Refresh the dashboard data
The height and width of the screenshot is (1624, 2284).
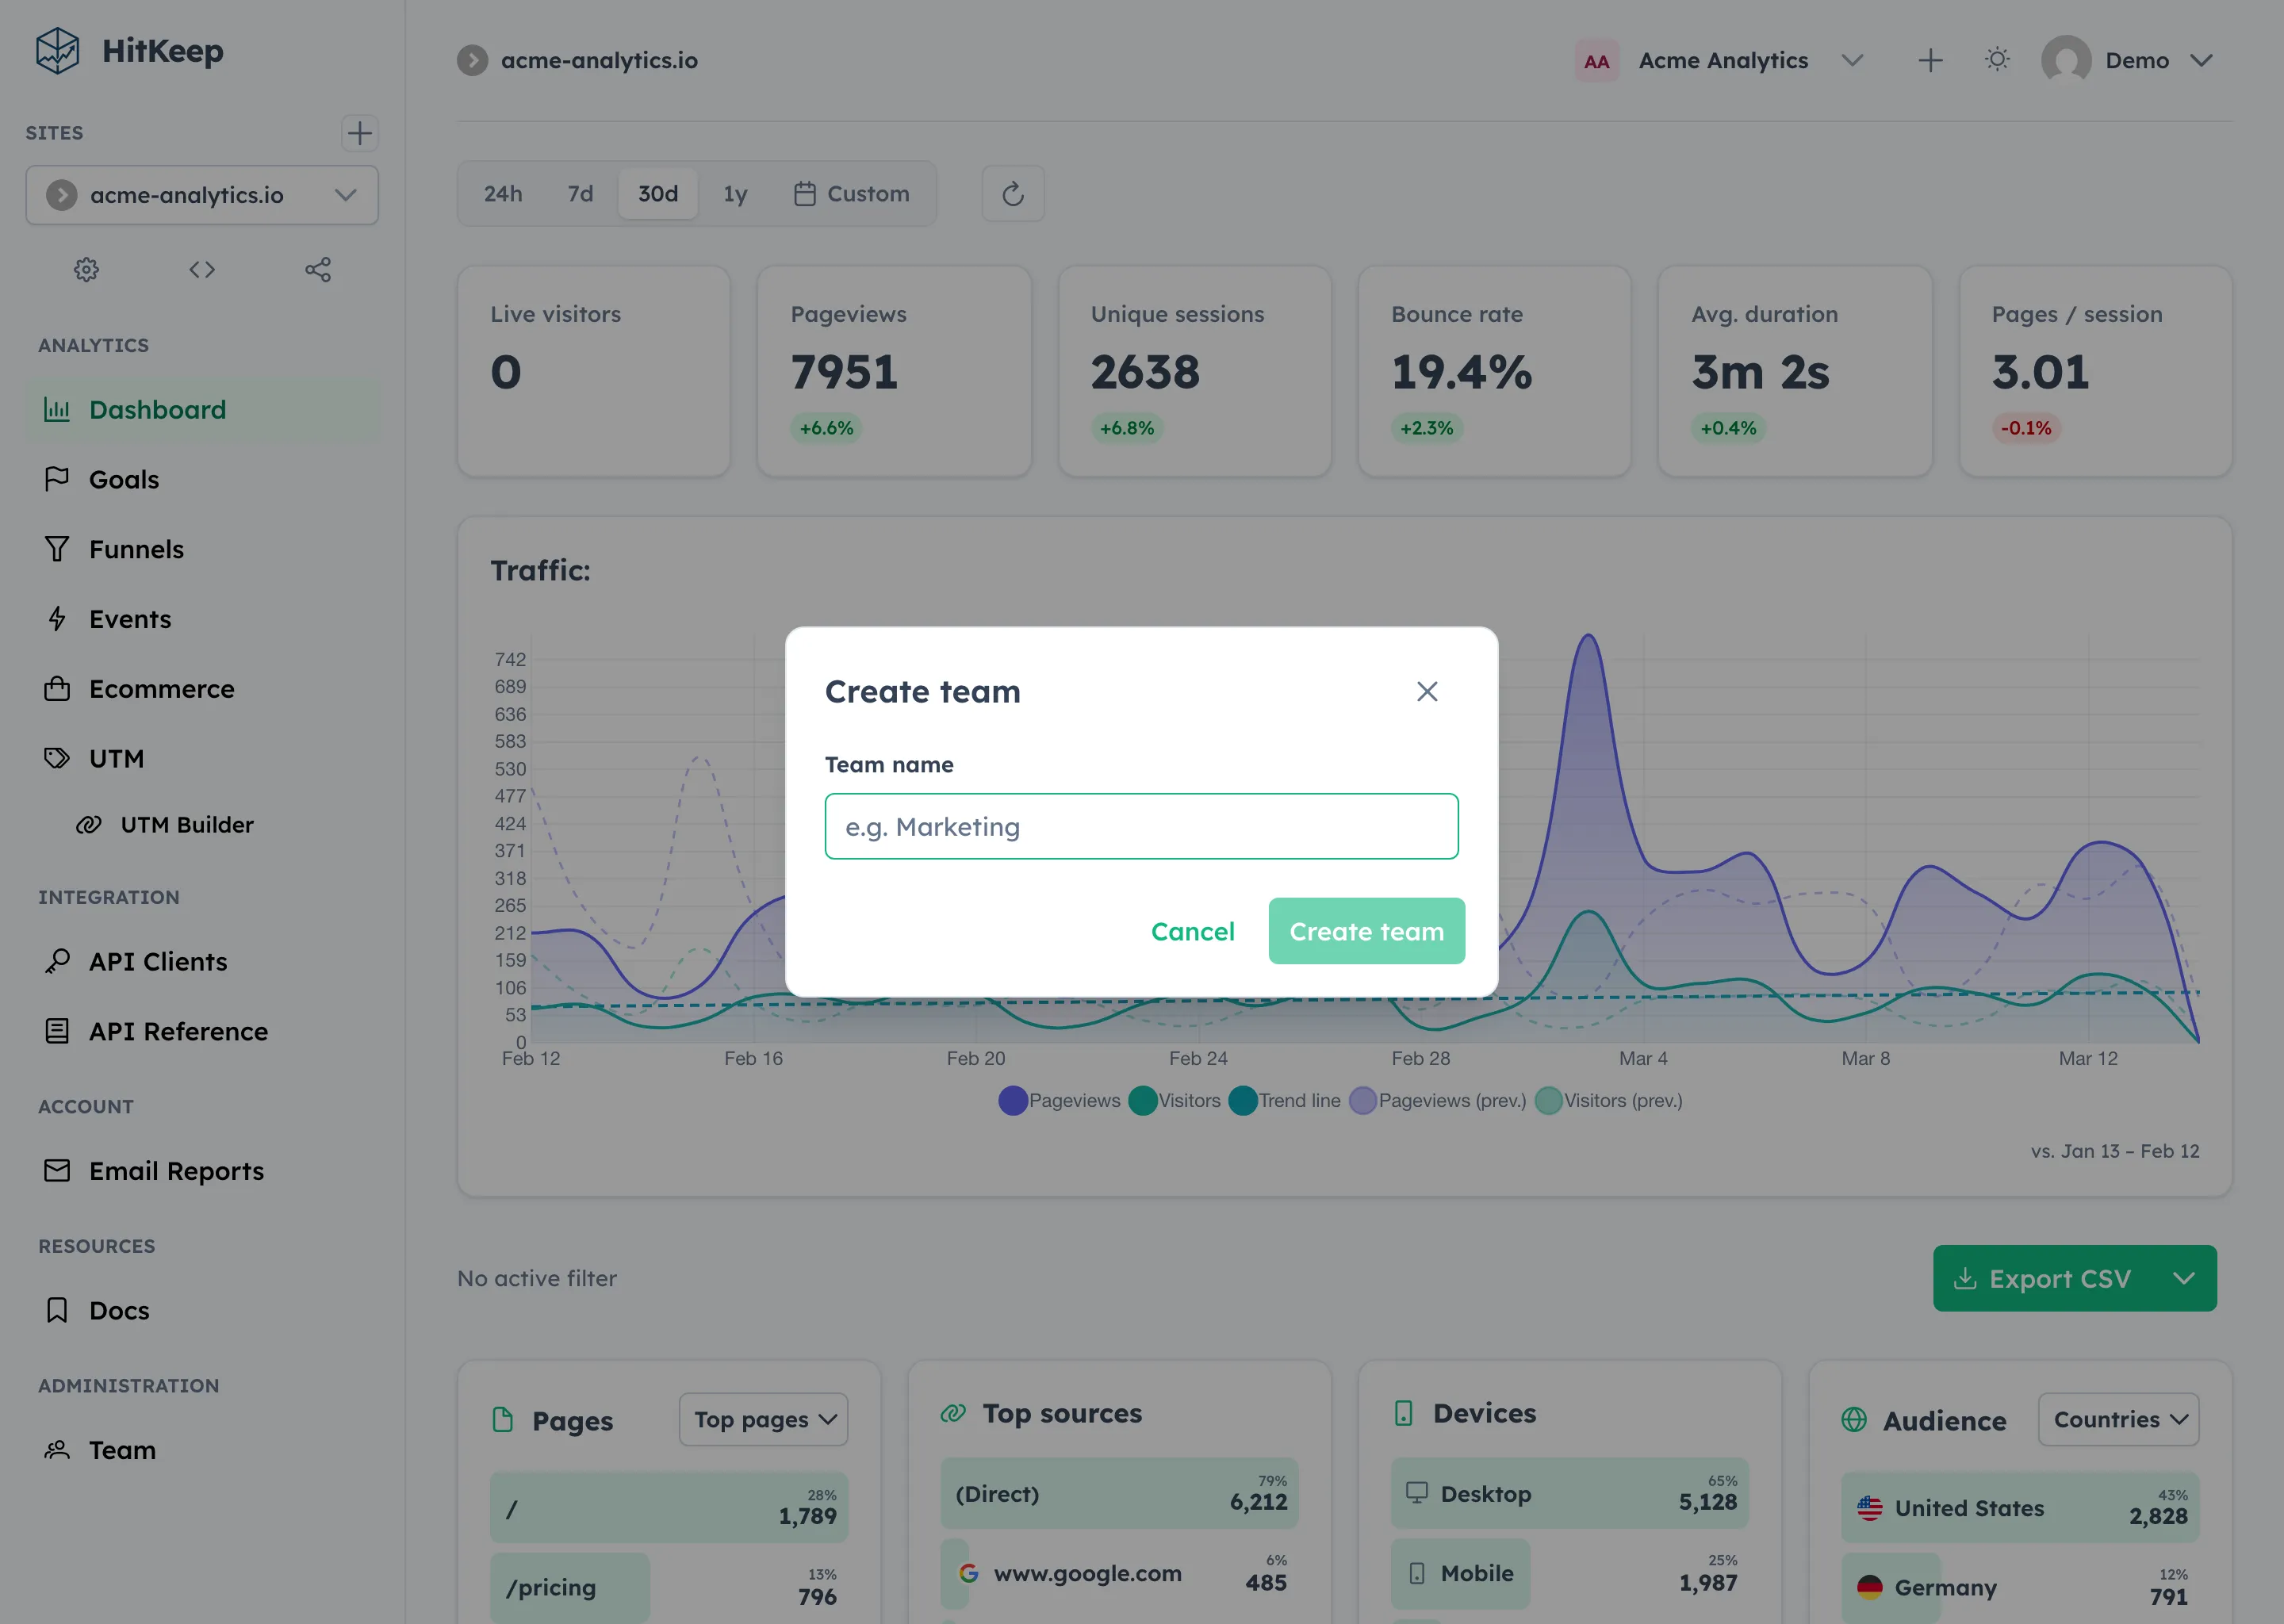click(x=1013, y=193)
